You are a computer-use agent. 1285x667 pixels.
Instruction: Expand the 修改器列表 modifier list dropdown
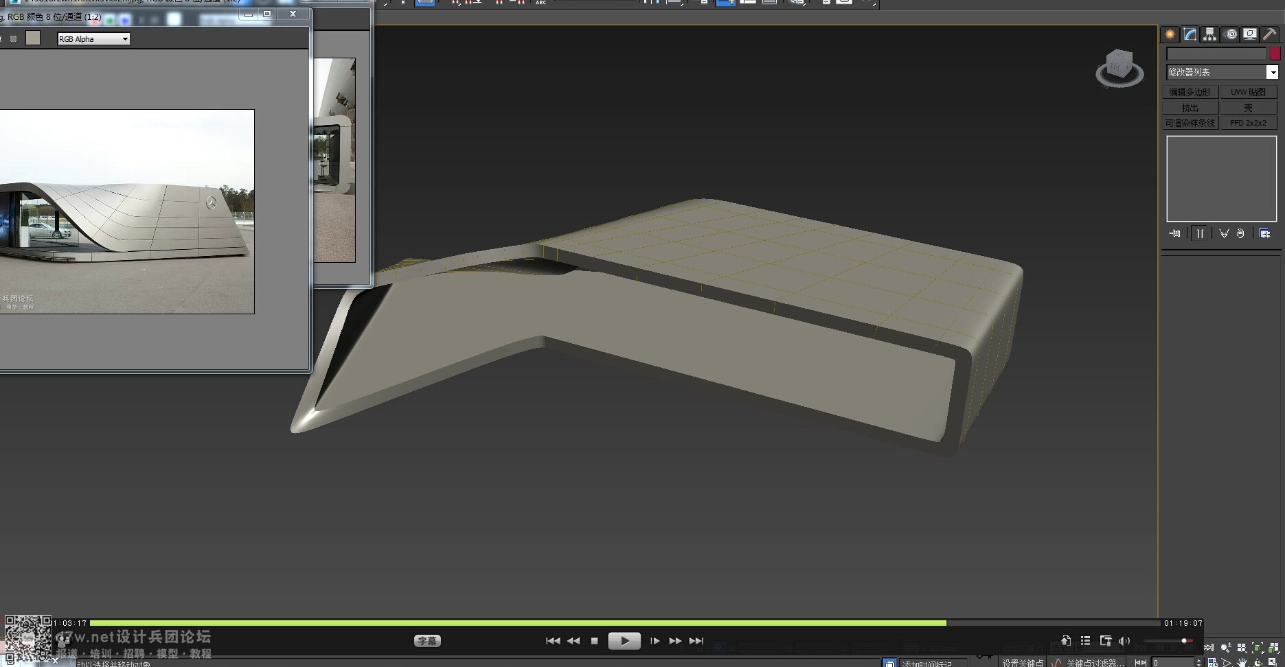(x=1272, y=72)
